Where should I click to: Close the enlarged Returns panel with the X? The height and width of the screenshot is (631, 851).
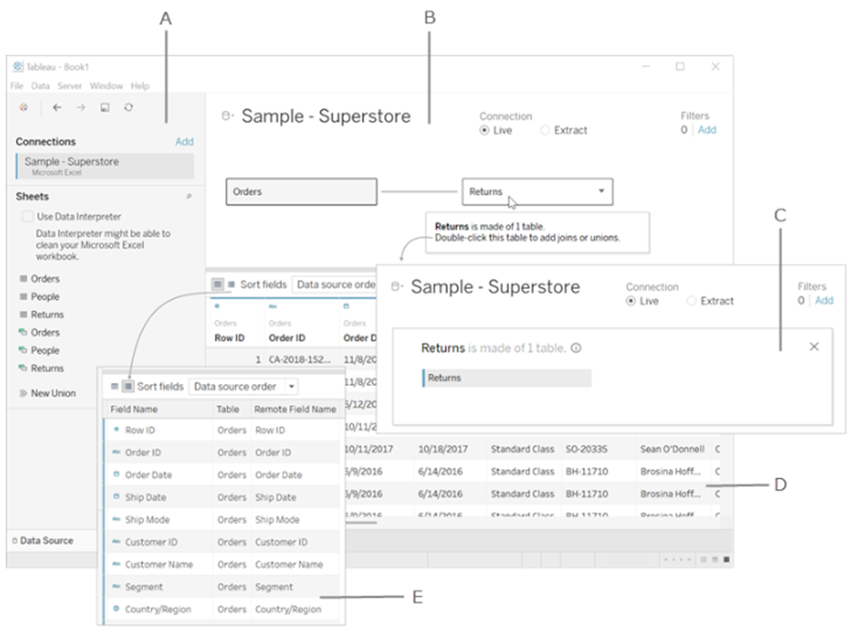click(814, 346)
